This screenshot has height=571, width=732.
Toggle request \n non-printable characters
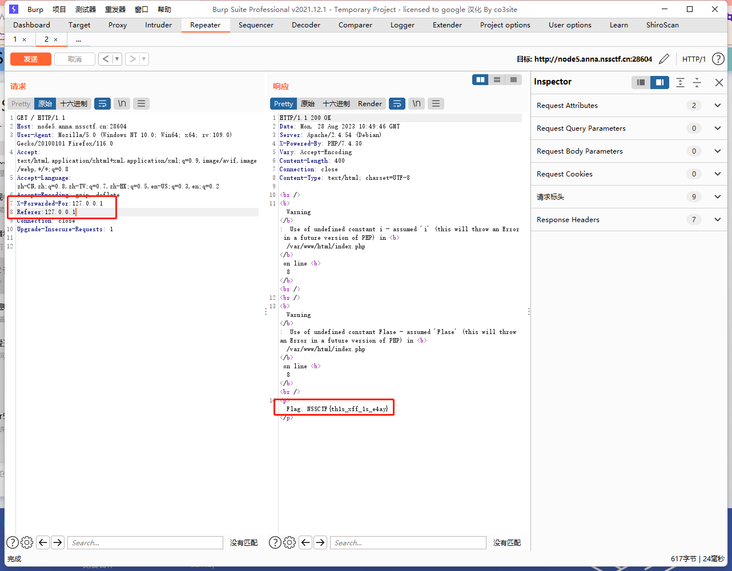122,103
